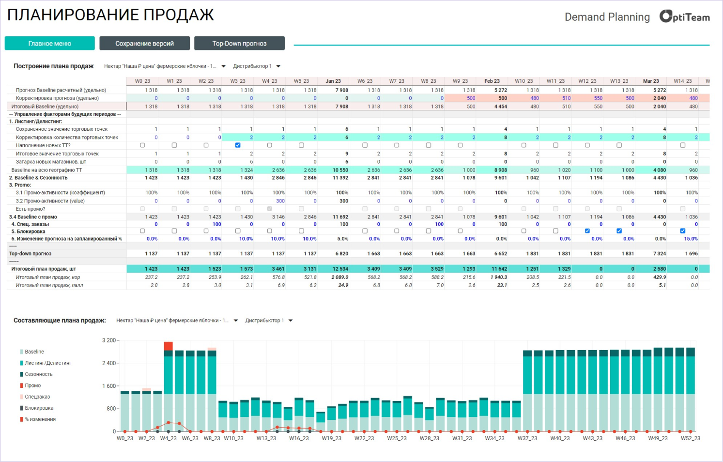Click the W19_23 label on chart axis

pos(332,438)
